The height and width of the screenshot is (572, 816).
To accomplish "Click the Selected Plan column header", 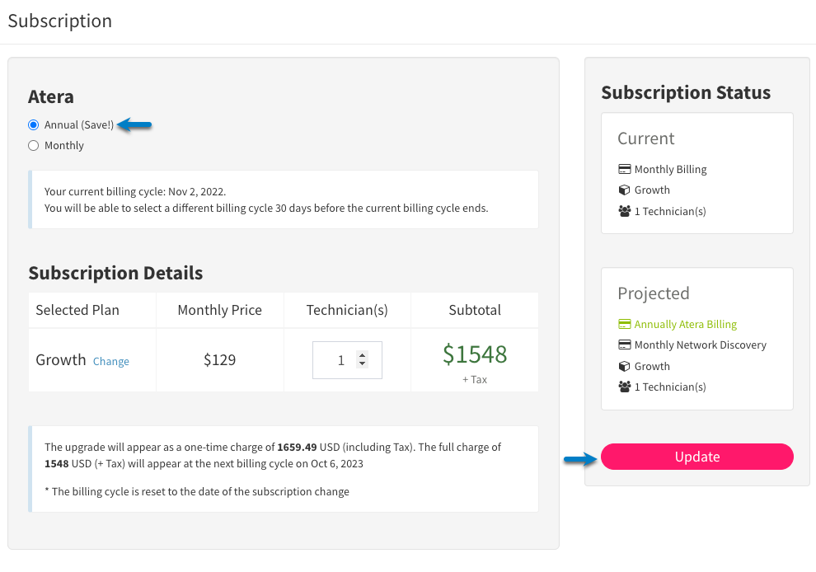I will (x=77, y=310).
